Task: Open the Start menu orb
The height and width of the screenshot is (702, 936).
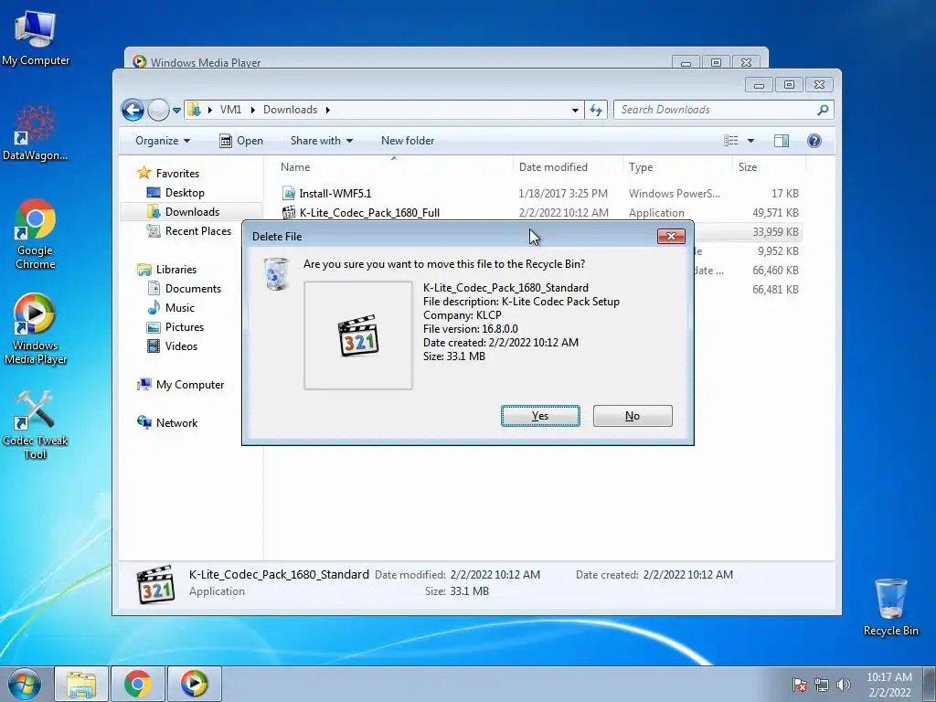Action: [25, 684]
